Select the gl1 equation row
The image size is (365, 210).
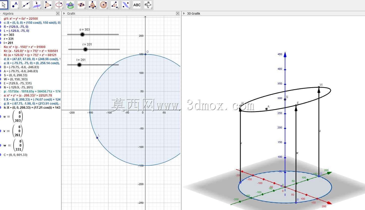[21, 18]
